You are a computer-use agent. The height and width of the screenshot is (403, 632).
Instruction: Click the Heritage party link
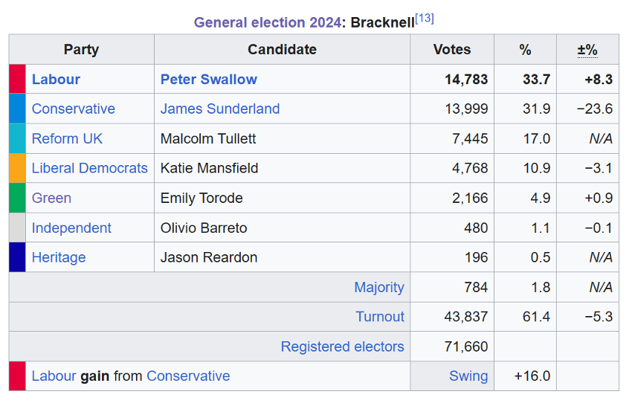click(59, 258)
